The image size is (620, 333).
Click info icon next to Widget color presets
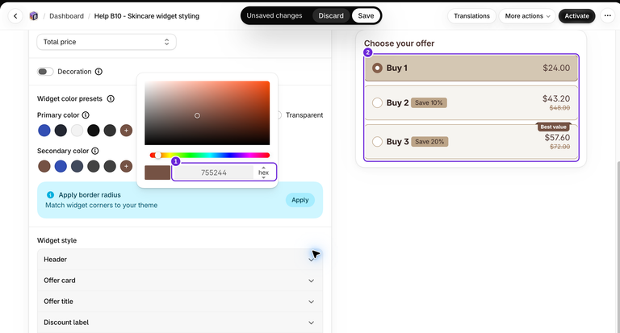click(x=111, y=98)
